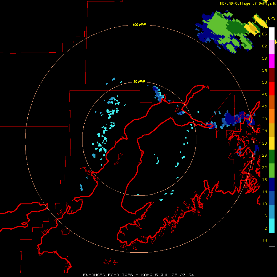This screenshot has width=277, height=277.
Task: Click the light pink legend swatch
Action: [272, 47]
